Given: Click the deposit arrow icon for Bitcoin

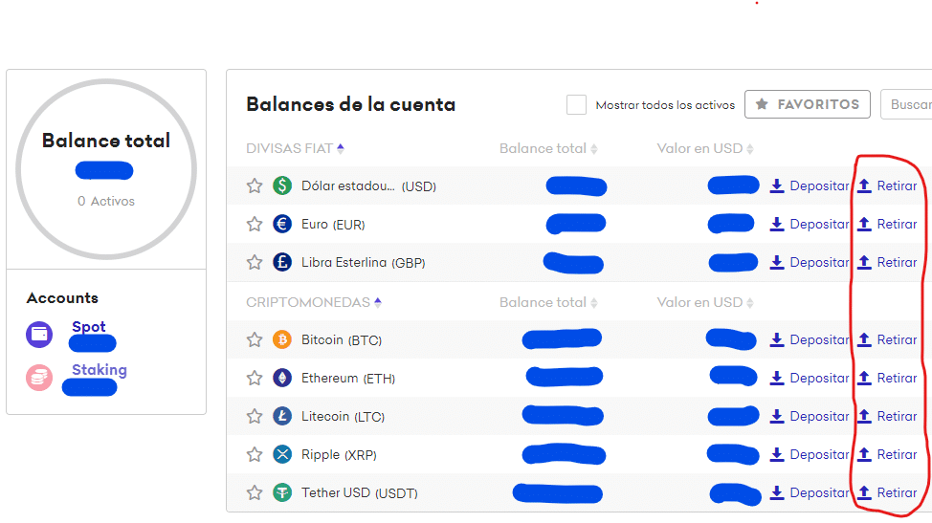Looking at the screenshot, I should [x=777, y=339].
